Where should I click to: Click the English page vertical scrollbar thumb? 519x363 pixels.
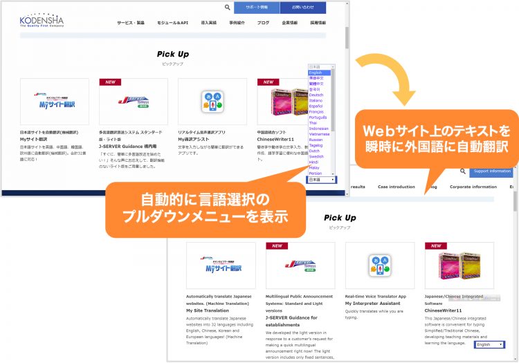coord(515,201)
